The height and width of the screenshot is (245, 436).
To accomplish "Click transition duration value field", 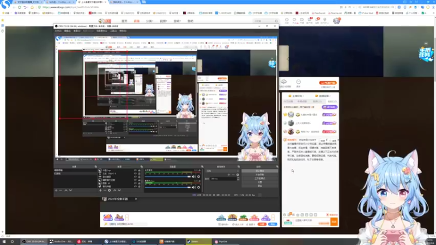I will pyautogui.click(x=223, y=179).
